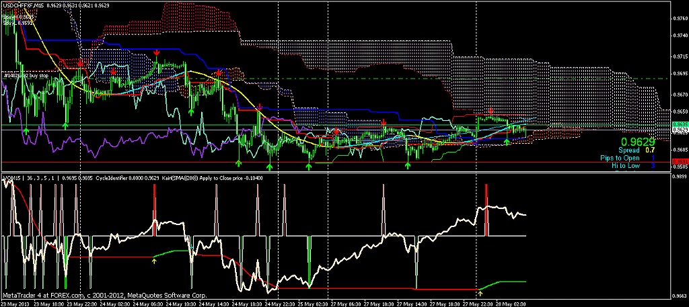Click yellow arrow above the 24 May 06:30 label
The width and height of the screenshot is (689, 307).
[x=154, y=261]
